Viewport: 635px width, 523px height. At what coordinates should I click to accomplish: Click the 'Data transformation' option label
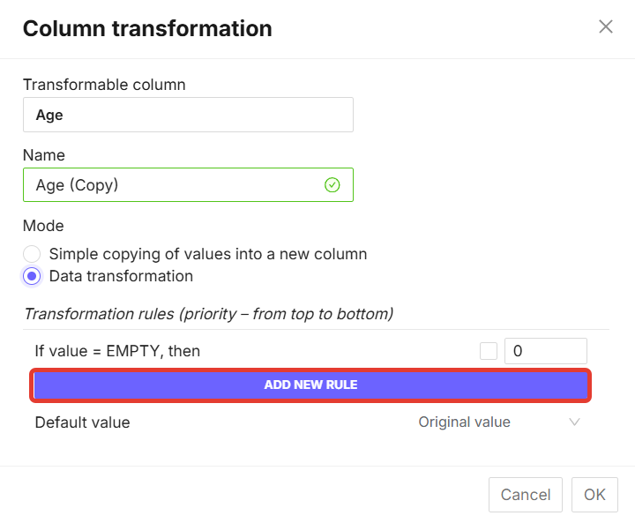pyautogui.click(x=121, y=276)
